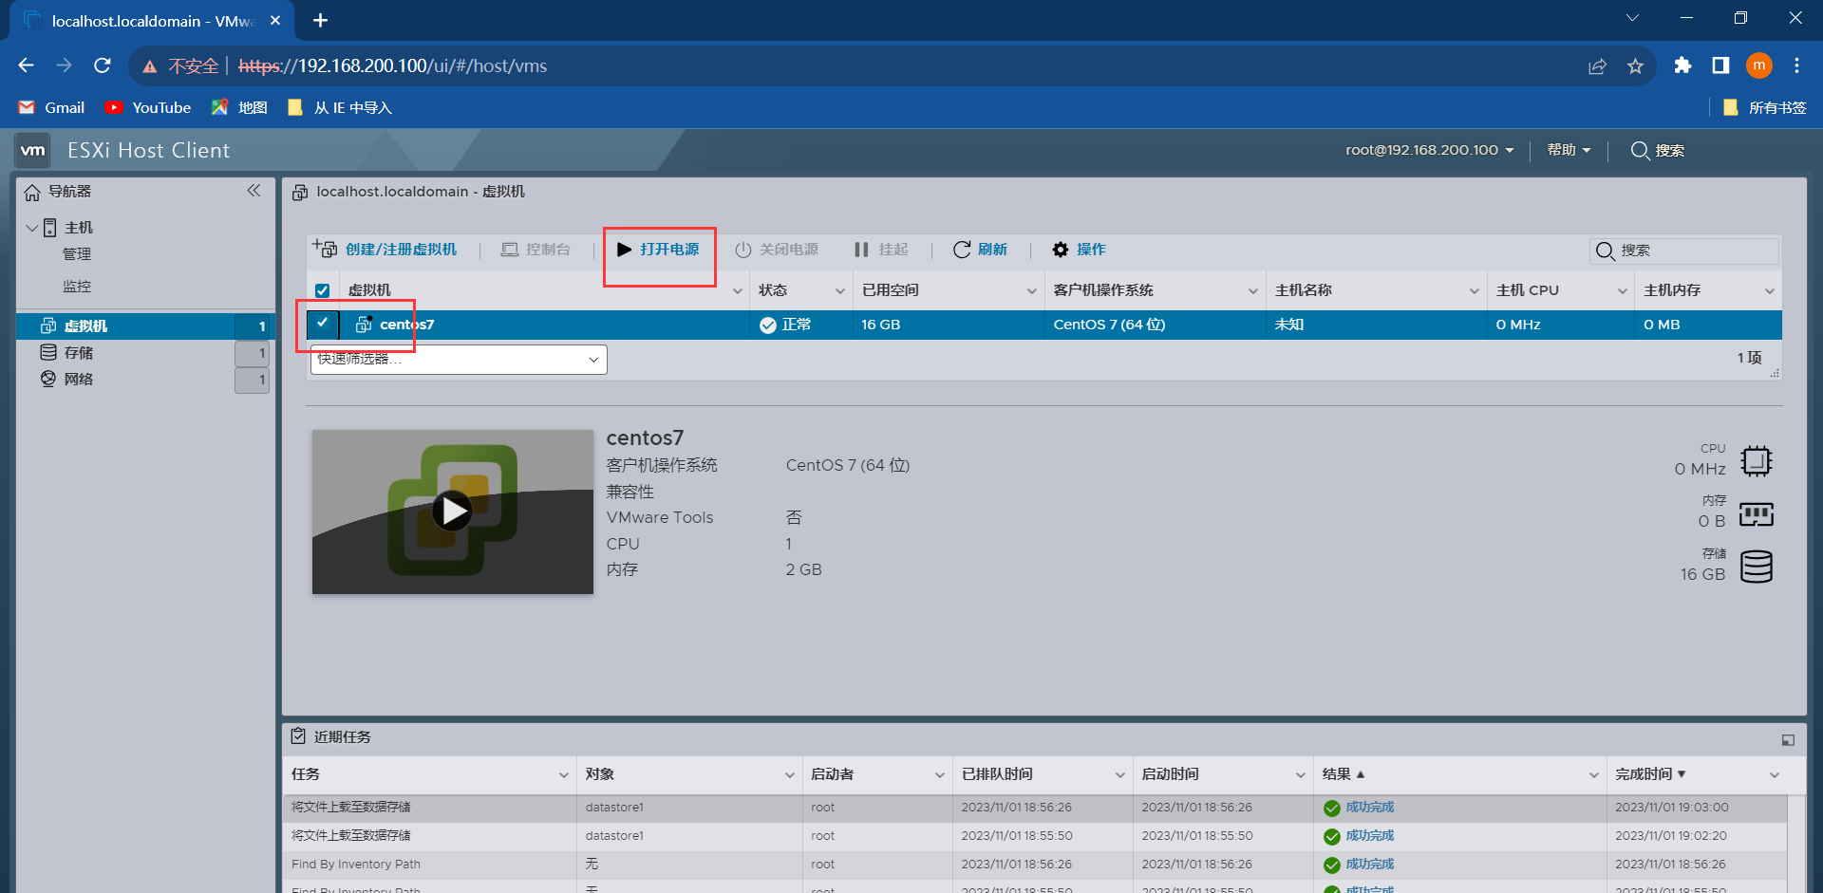Open the Help dropdown menu

[x=1569, y=150]
